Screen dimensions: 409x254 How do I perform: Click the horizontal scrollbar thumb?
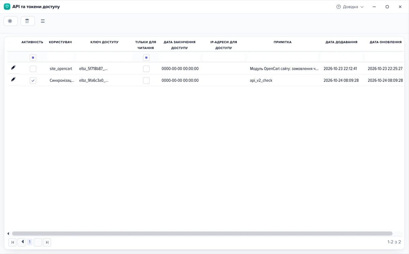coord(202,234)
